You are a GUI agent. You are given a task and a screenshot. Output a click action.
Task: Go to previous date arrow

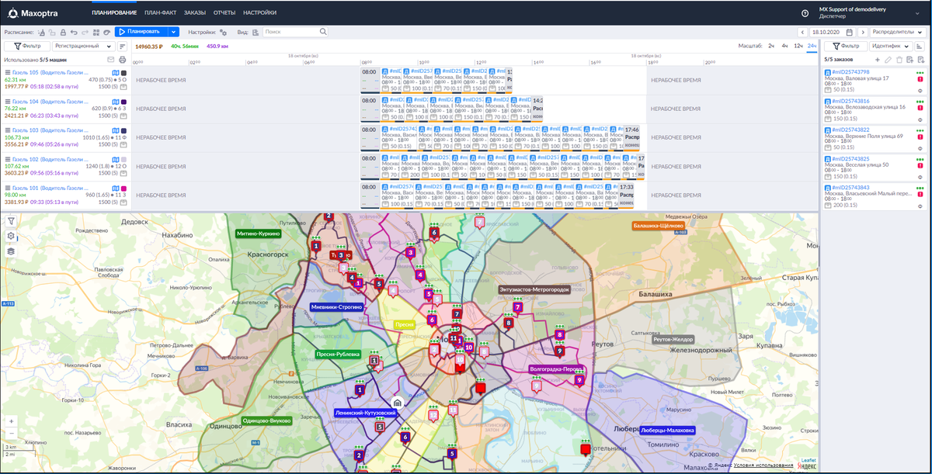point(802,32)
